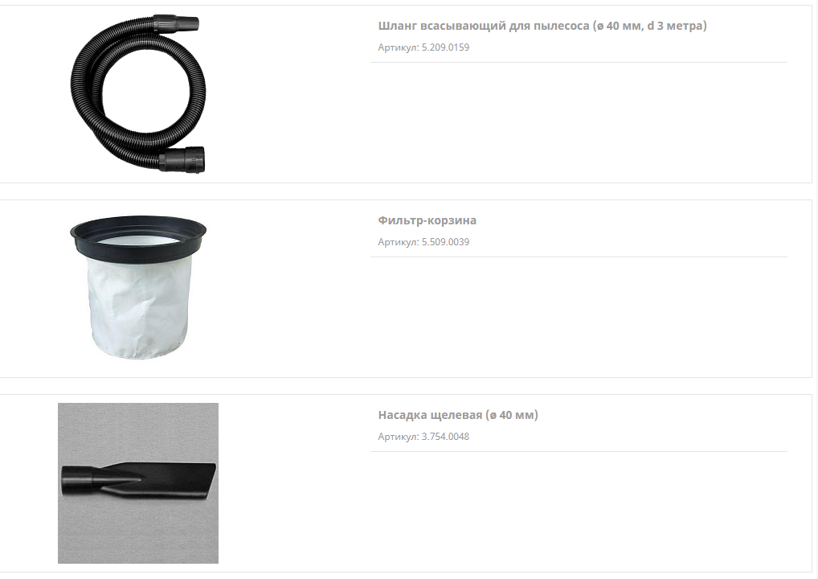818x579 pixels.
Task: Click the 'Артикул:' label under 'Насадка щелевая'
Action: [399, 437]
